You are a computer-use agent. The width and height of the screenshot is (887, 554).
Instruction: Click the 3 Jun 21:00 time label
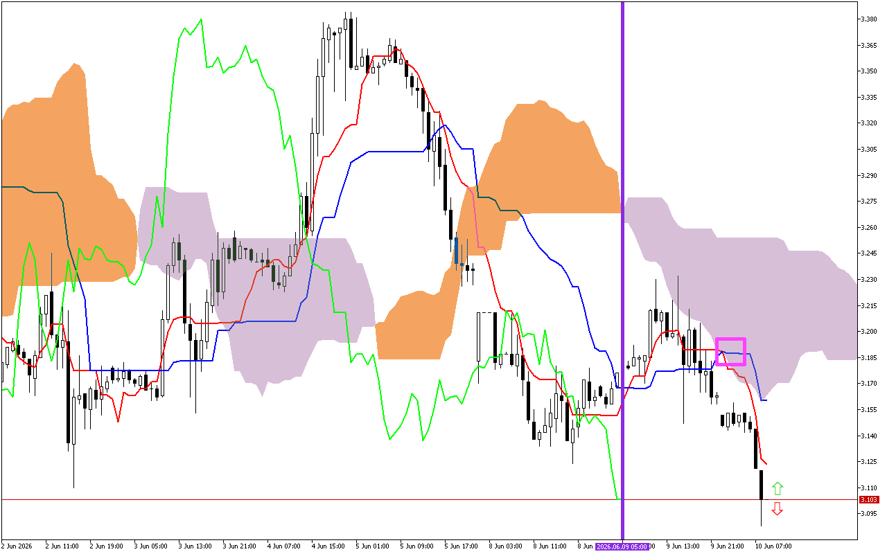(x=239, y=546)
